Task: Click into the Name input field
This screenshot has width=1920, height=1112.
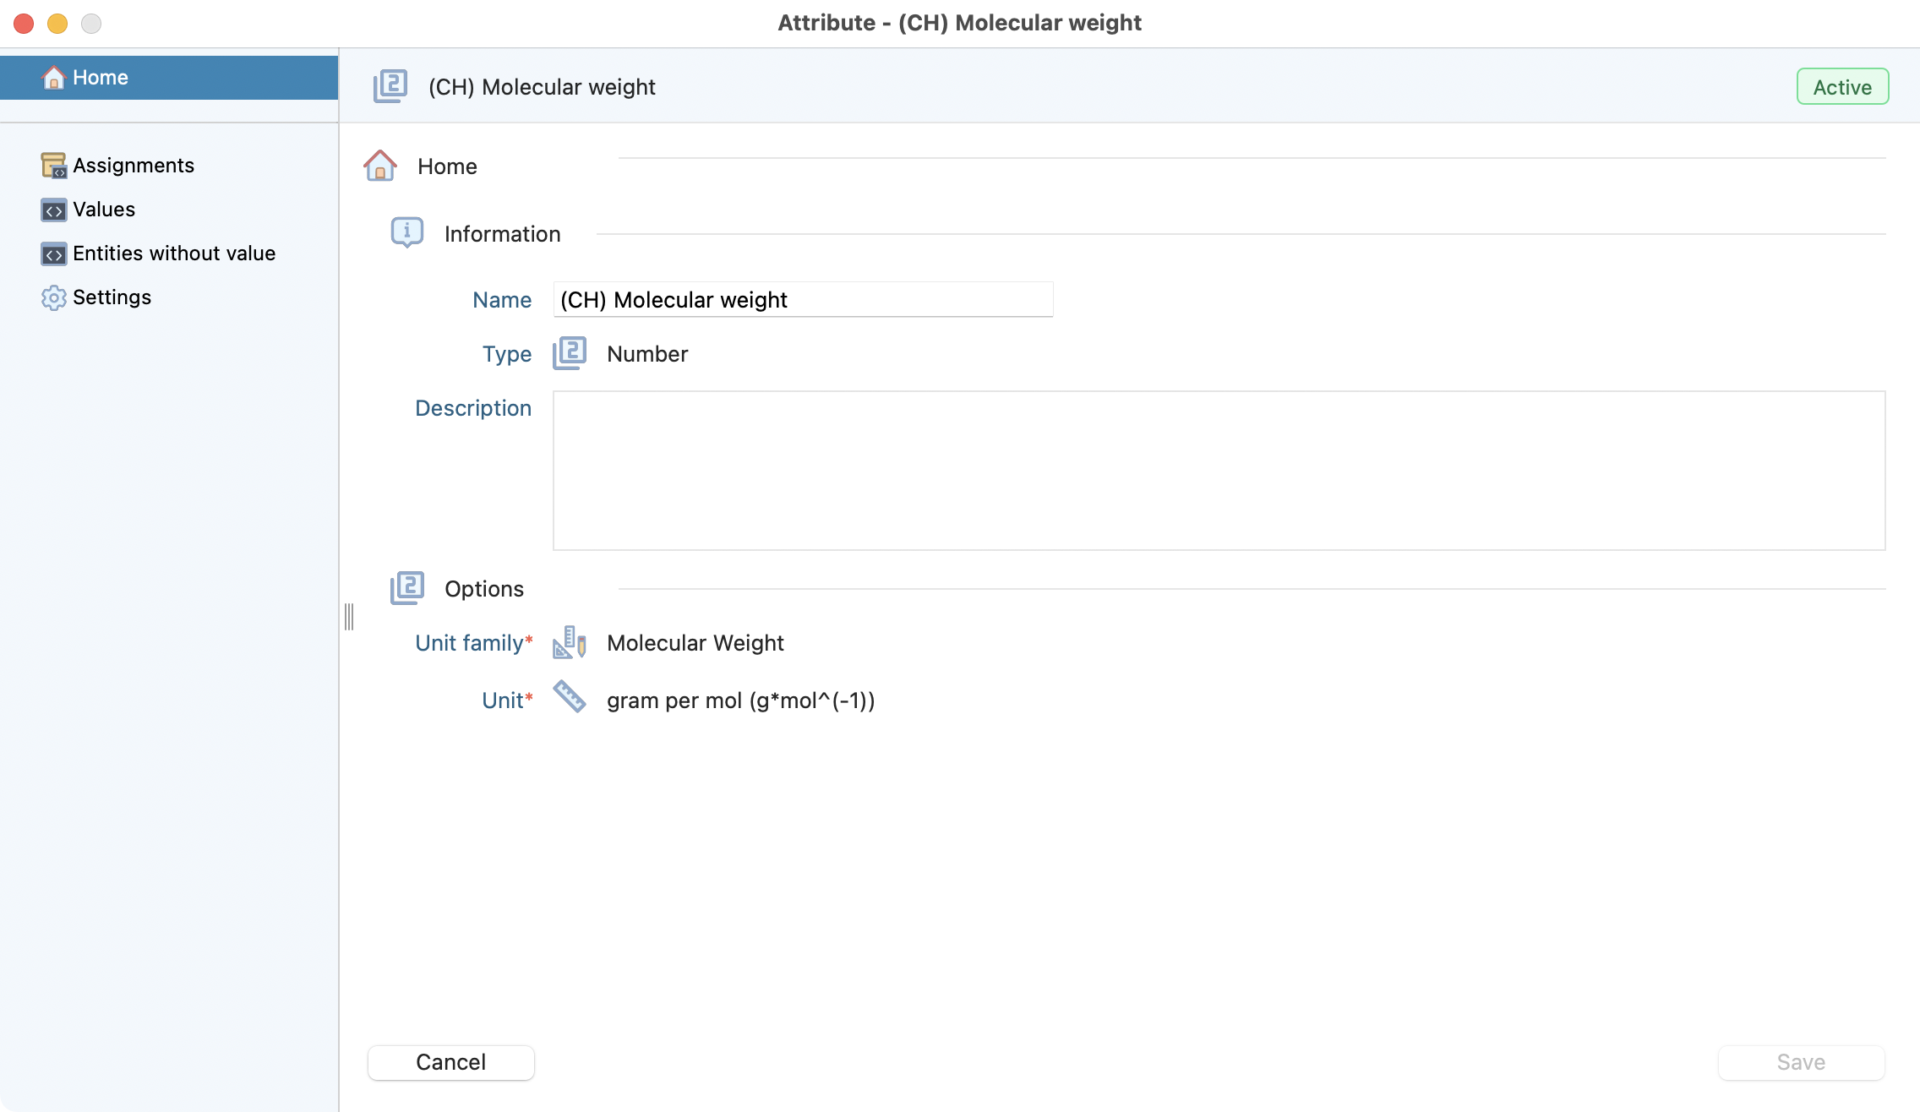Action: (803, 300)
